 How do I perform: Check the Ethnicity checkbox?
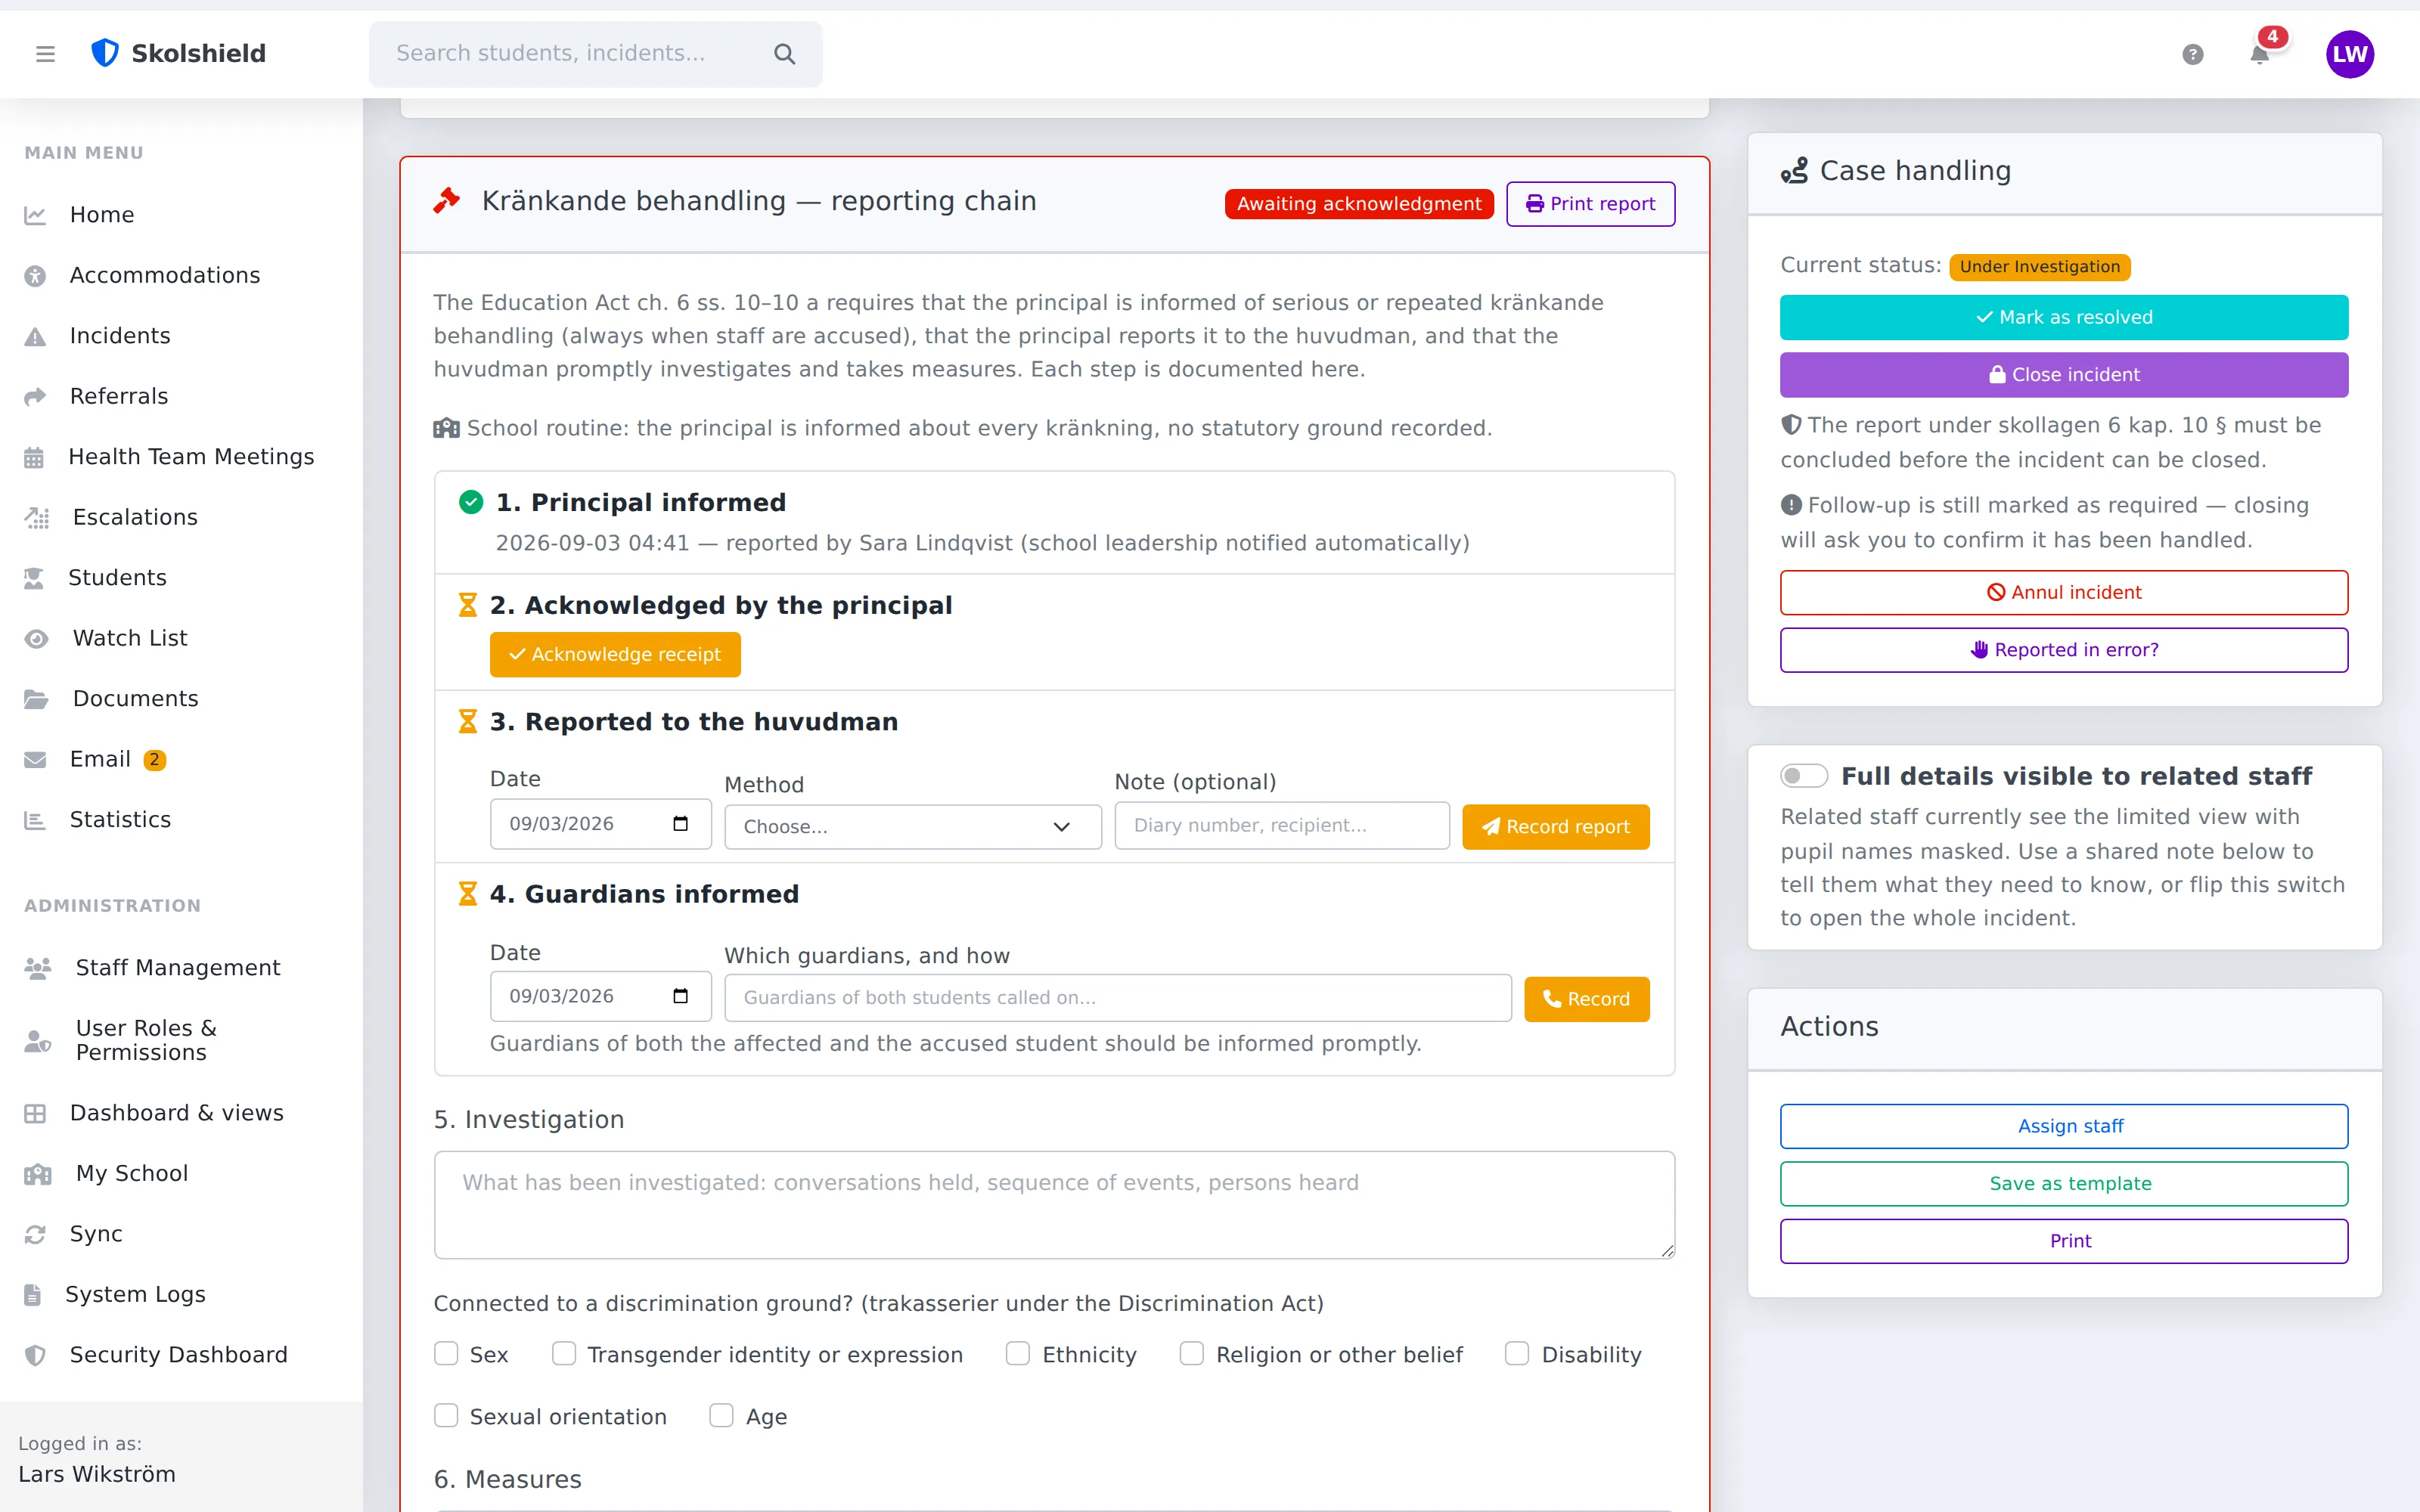click(x=1018, y=1354)
